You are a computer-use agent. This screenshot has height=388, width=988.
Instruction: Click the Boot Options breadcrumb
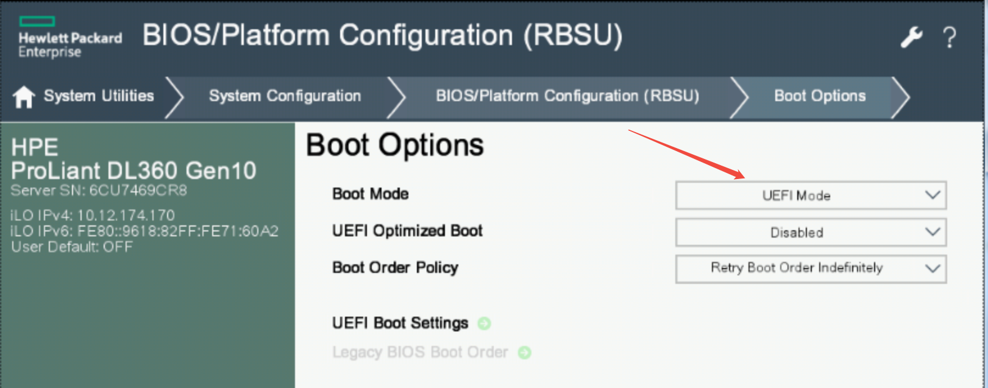pyautogui.click(x=820, y=96)
